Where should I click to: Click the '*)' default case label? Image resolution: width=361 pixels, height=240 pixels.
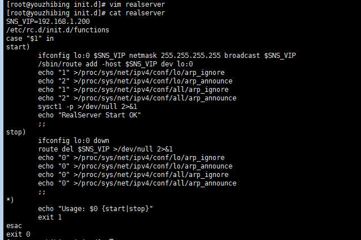coord(10,200)
